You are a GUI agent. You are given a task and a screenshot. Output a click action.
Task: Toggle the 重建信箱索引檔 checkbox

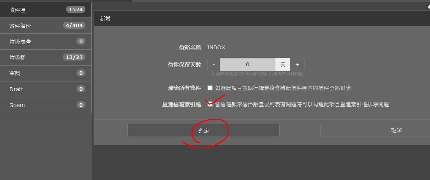point(210,104)
